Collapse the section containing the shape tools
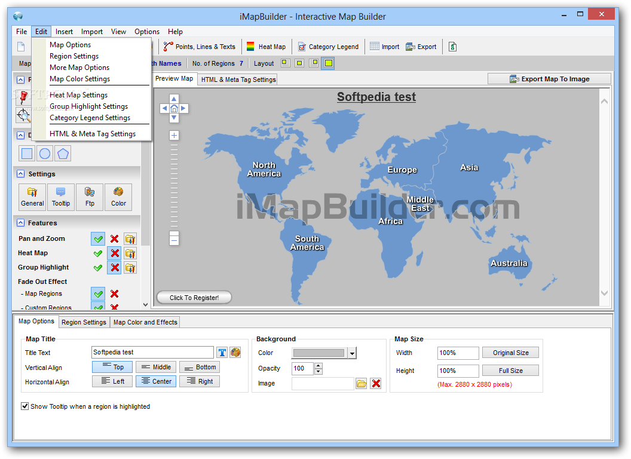 (20, 135)
